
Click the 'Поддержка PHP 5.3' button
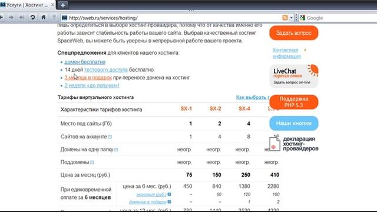(293, 102)
